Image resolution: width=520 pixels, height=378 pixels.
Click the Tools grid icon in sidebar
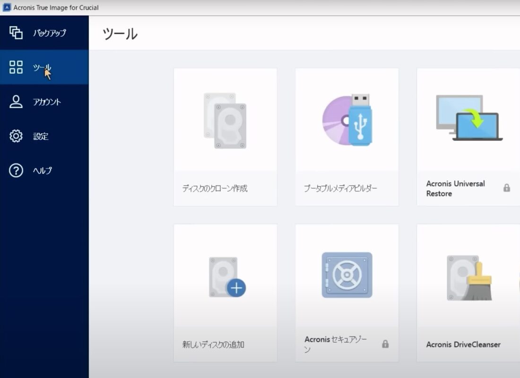click(16, 67)
